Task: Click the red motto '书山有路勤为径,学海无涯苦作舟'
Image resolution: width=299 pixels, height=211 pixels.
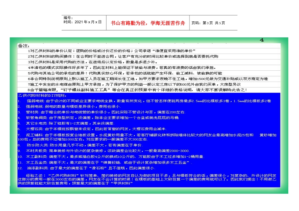Action: tap(148, 23)
